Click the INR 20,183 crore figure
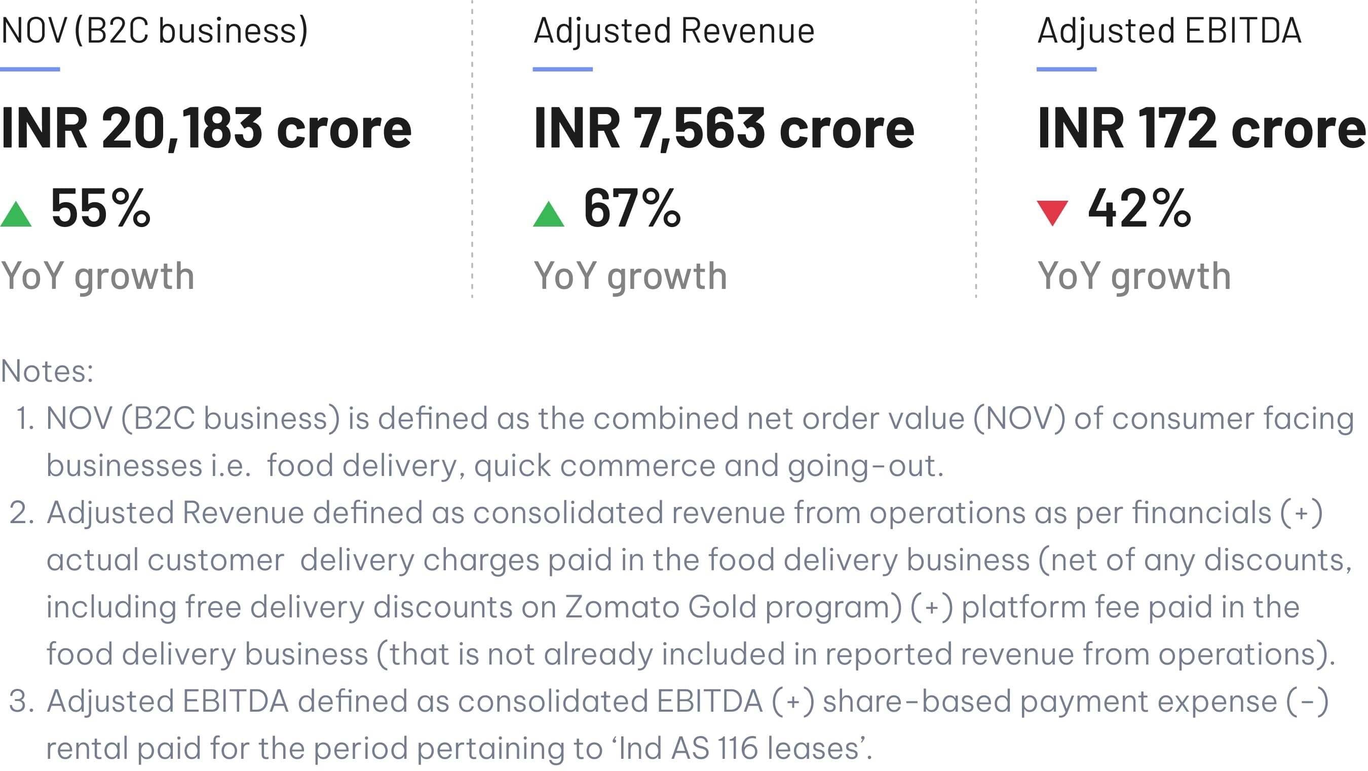 pos(206,128)
